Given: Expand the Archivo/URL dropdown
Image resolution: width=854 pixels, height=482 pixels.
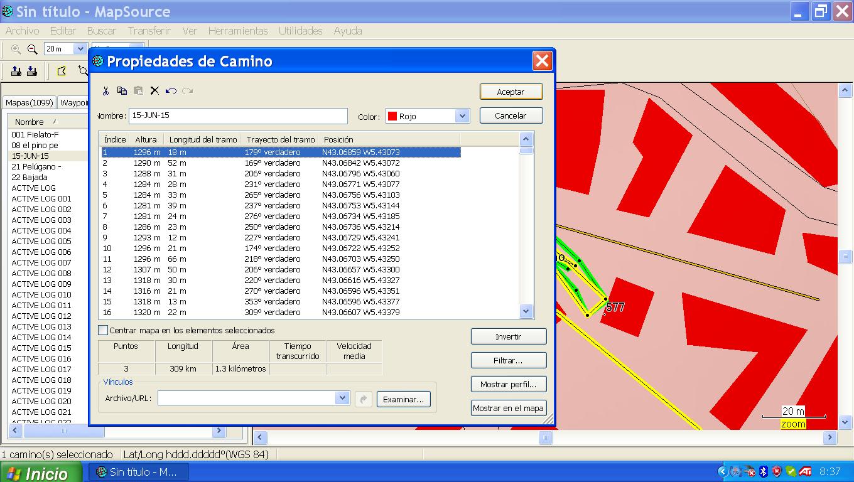Looking at the screenshot, I should [x=343, y=398].
